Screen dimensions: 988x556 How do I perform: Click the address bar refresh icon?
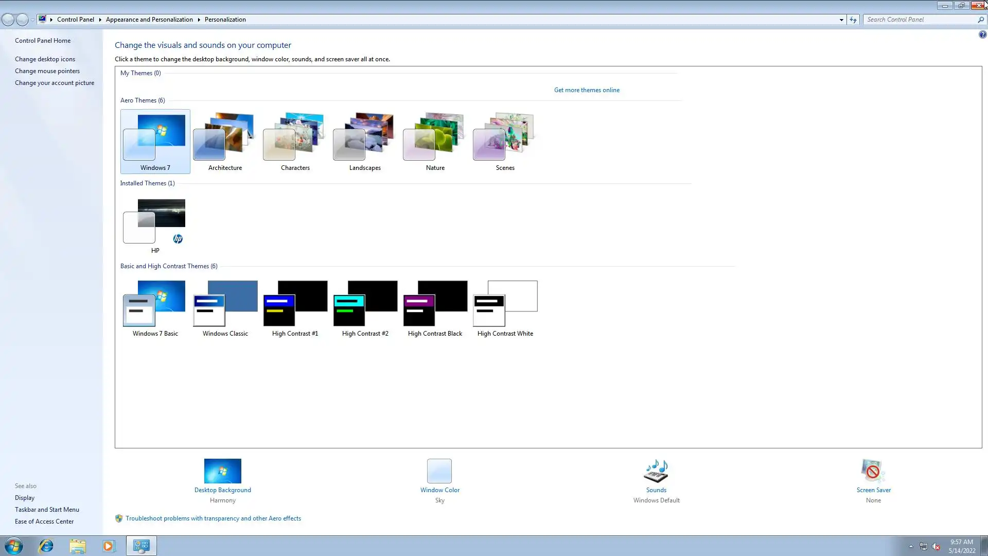(853, 20)
